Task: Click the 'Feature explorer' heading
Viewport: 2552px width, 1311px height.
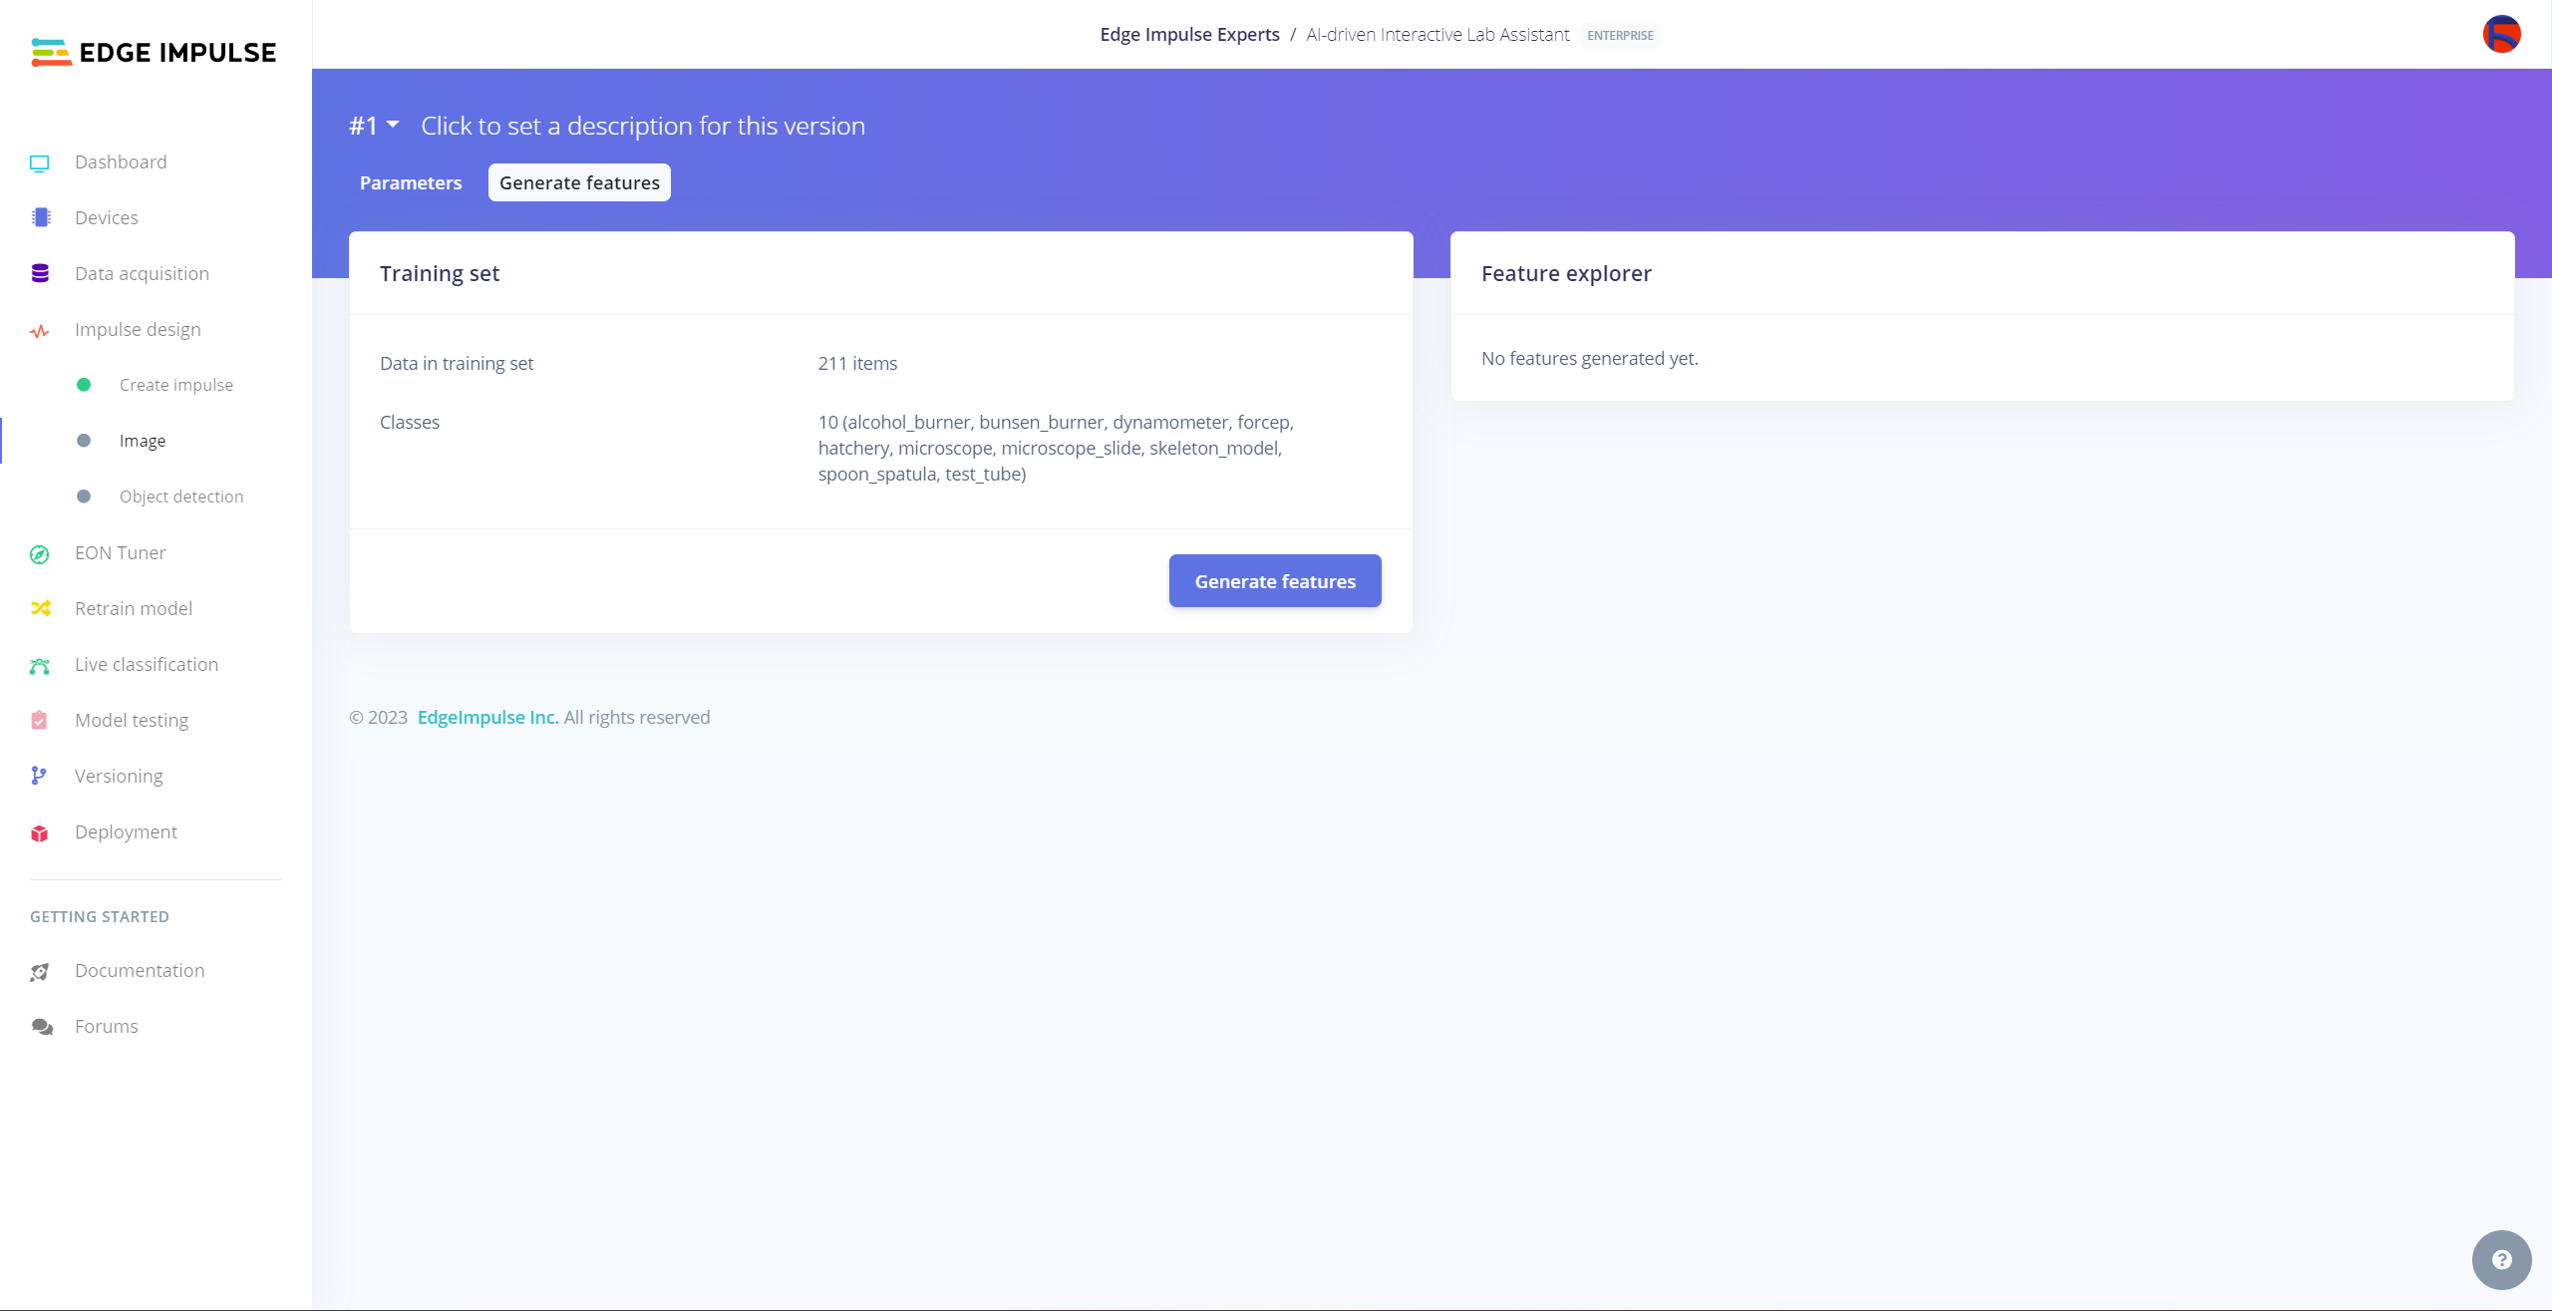Action: [1566, 273]
